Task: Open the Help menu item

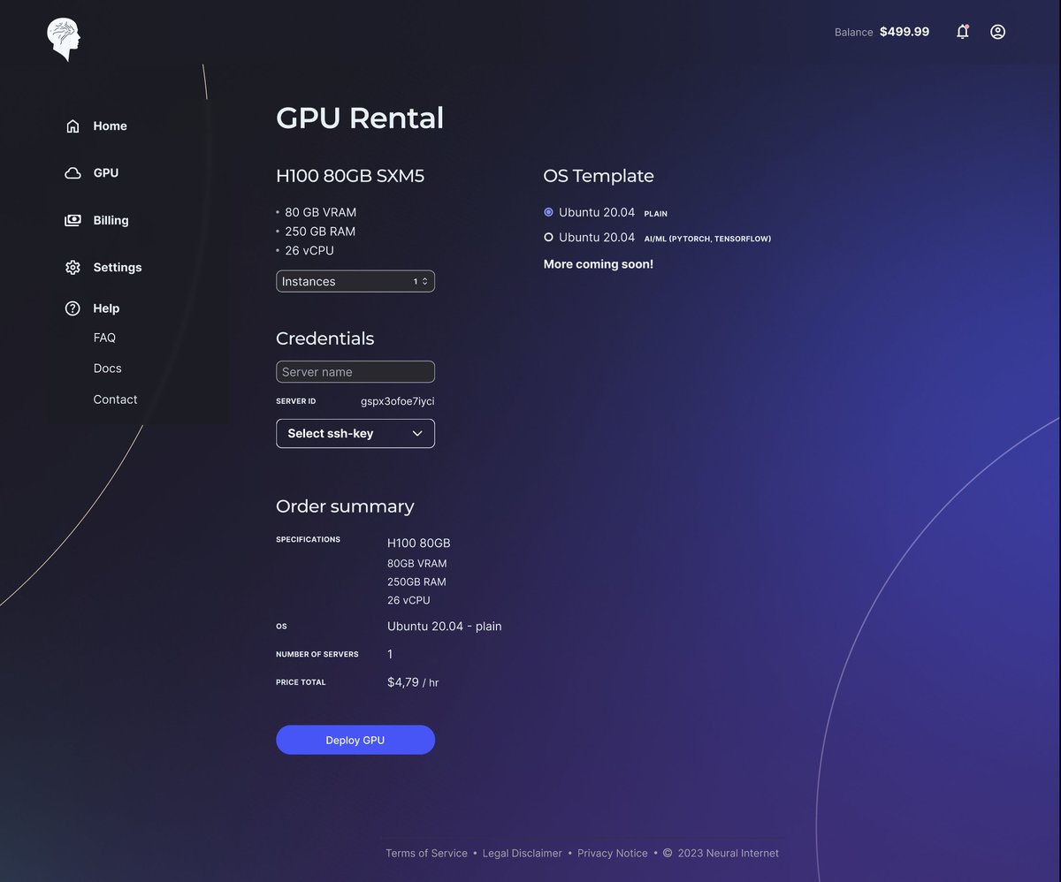Action: pyautogui.click(x=106, y=308)
